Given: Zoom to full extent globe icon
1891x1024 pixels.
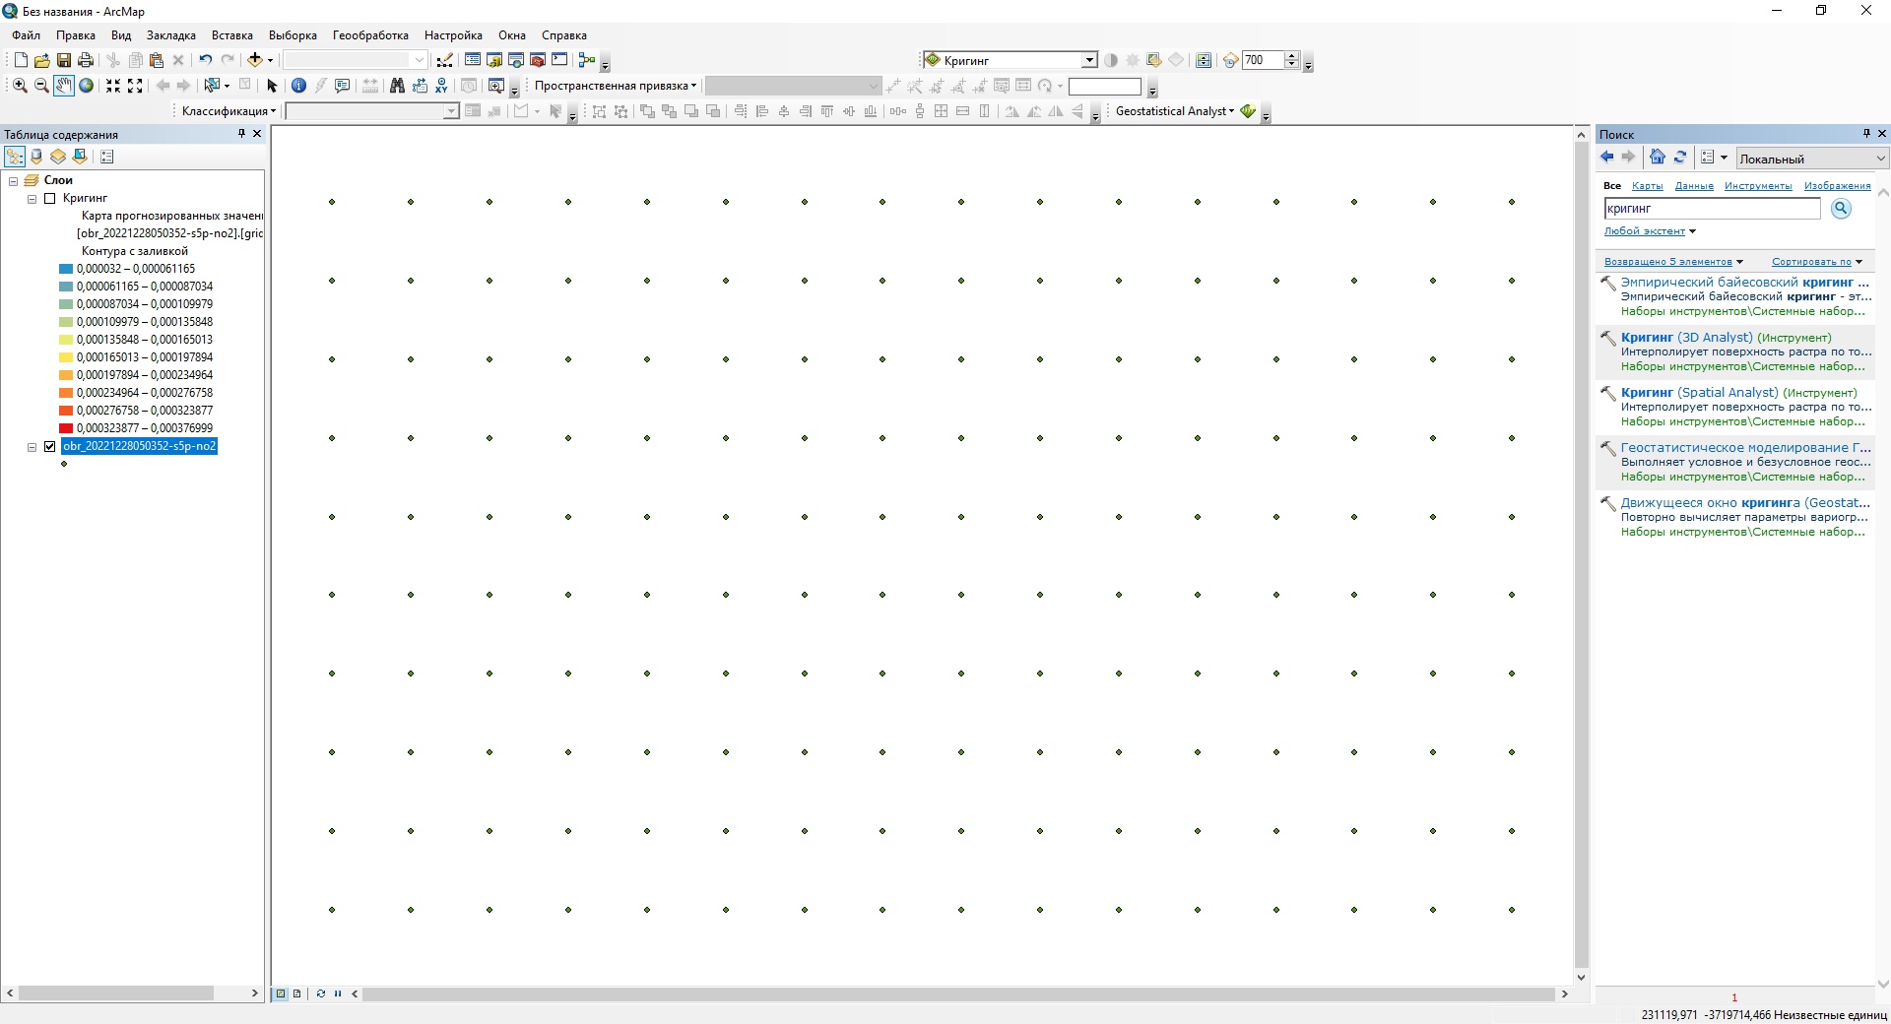Looking at the screenshot, I should click(86, 86).
